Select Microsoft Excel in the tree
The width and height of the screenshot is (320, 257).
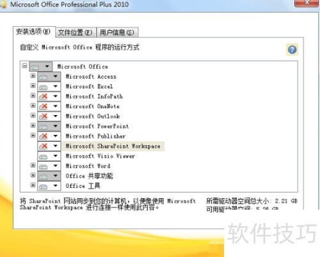pos(89,86)
